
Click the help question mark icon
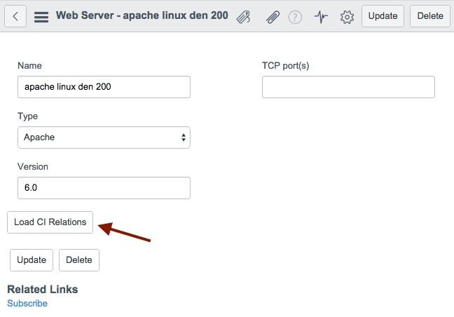295,17
